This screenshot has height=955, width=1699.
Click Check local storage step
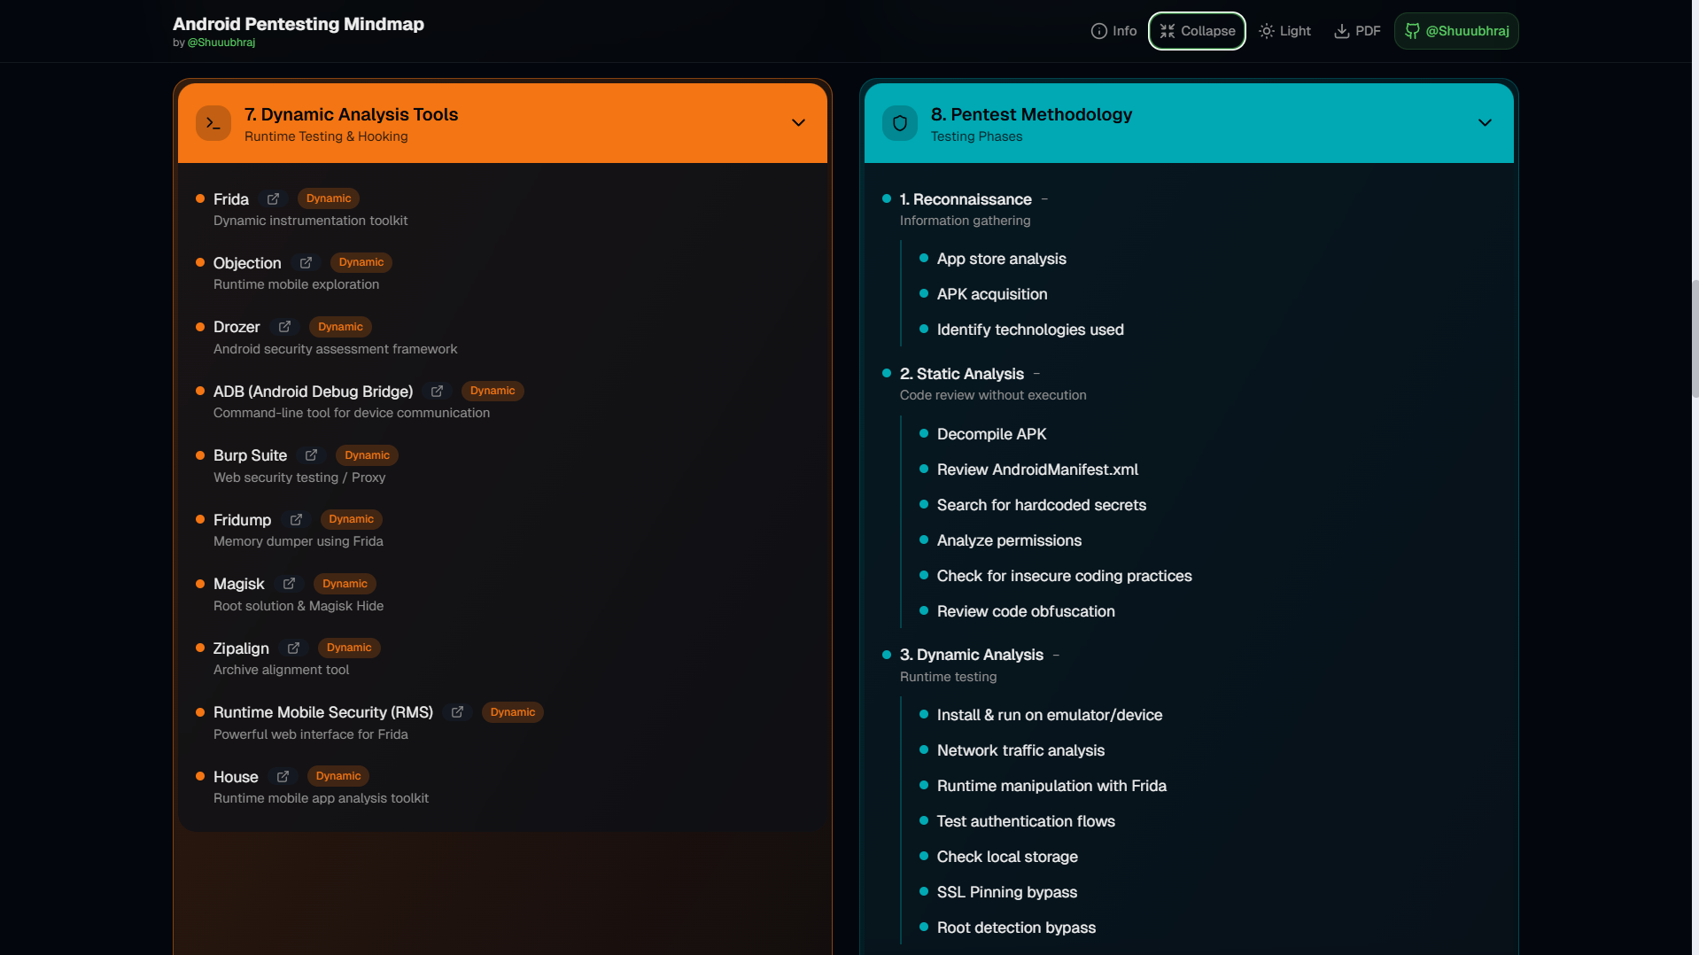coord(1007,857)
